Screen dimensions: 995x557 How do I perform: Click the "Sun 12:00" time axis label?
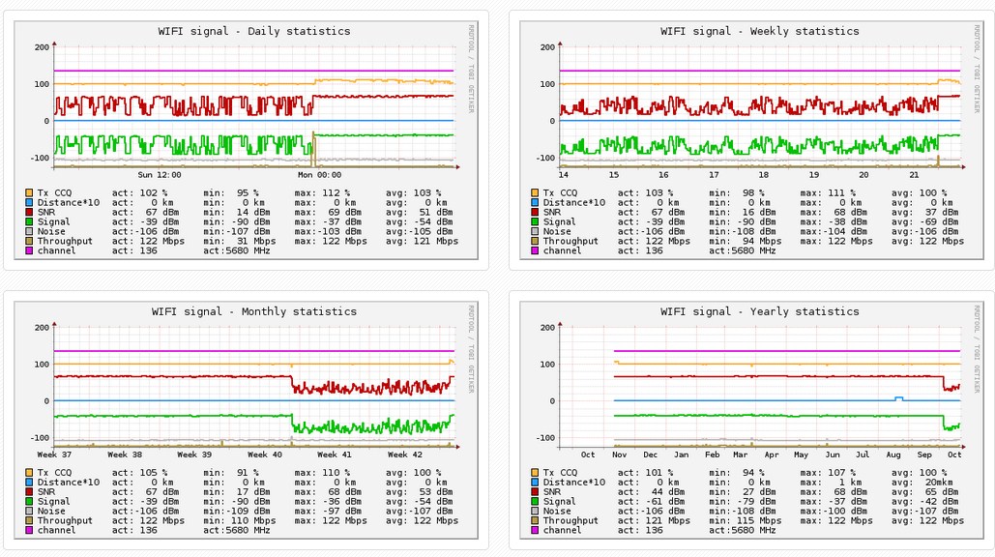coord(160,175)
